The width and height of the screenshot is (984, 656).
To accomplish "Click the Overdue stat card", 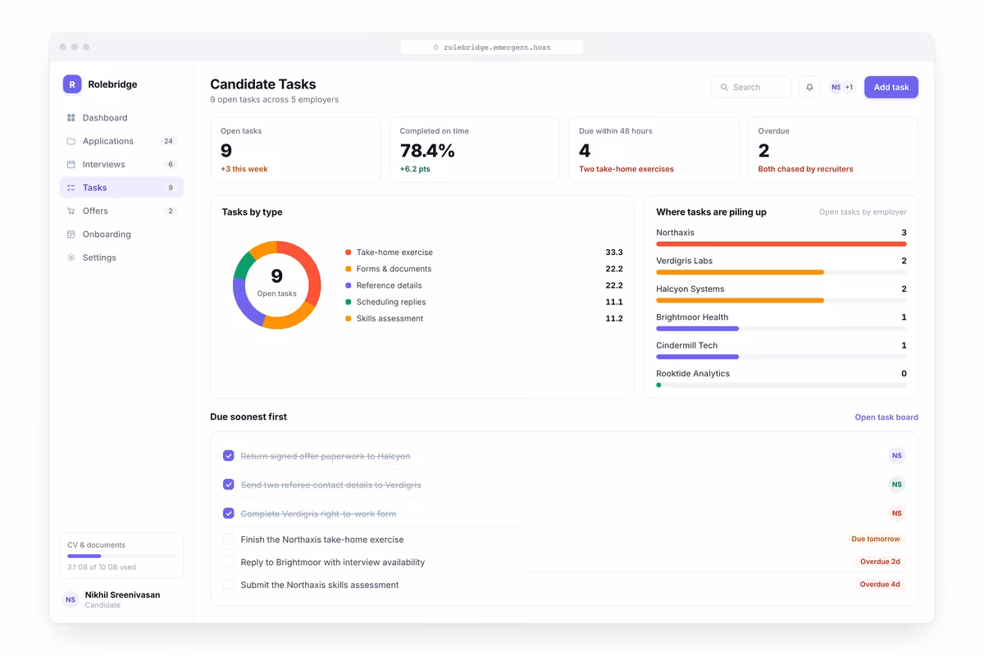I will point(833,149).
